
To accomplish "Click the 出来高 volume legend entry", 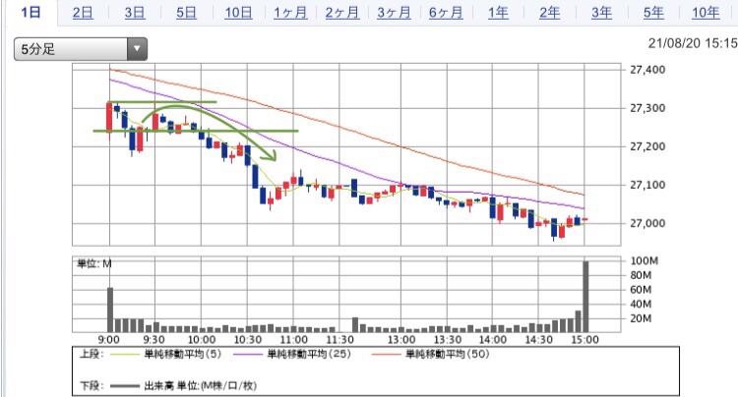I will pos(200,386).
